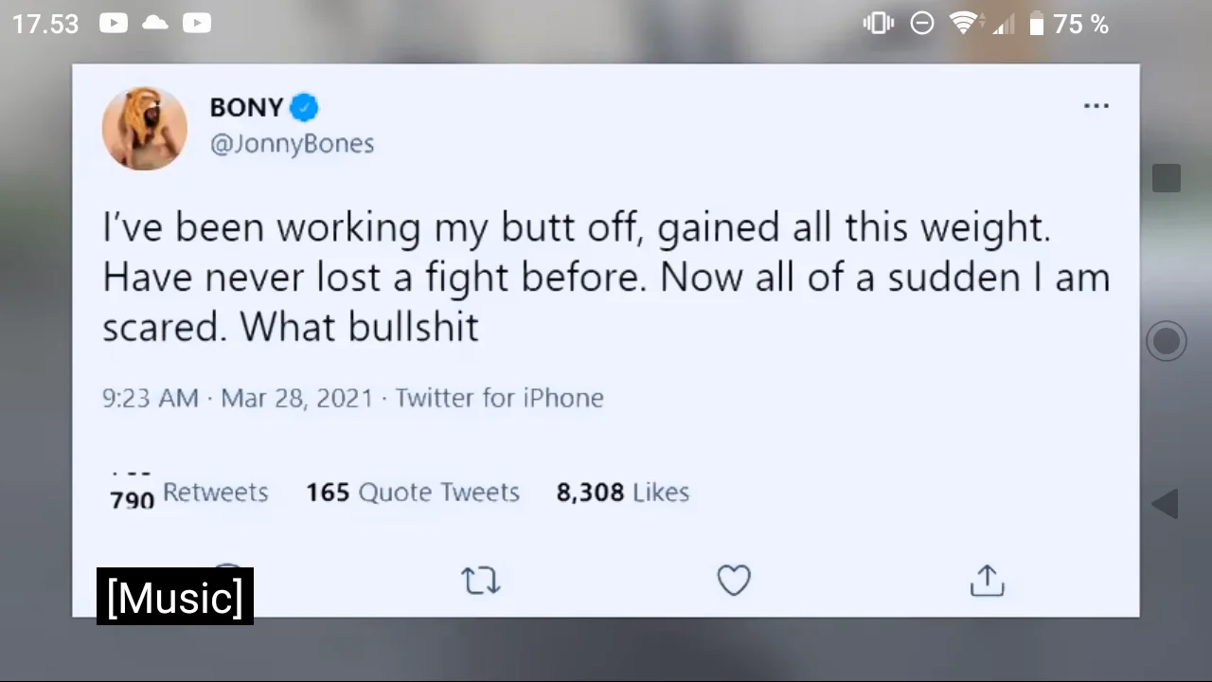Screen dimensions: 1212x682
Task: Tap the Wi-Fi status icon
Action: coord(963,24)
